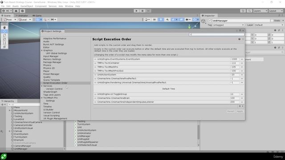Switch to the Animator tab
Screen dimensions: 285x160
pos(22,16)
